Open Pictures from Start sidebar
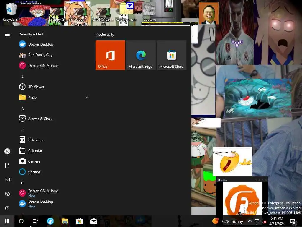The image size is (302, 227). pyautogui.click(x=7, y=180)
